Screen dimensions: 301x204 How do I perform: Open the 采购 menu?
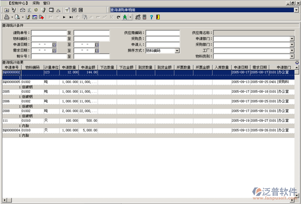point(36,3)
